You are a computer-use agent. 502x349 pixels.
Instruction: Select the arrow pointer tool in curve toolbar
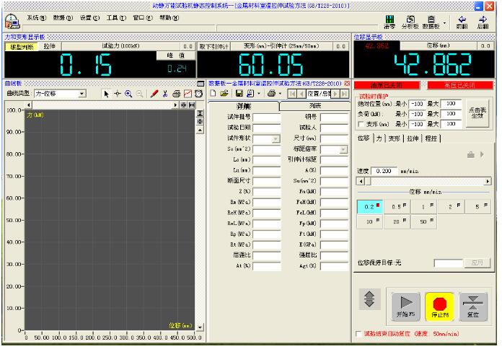pos(106,94)
